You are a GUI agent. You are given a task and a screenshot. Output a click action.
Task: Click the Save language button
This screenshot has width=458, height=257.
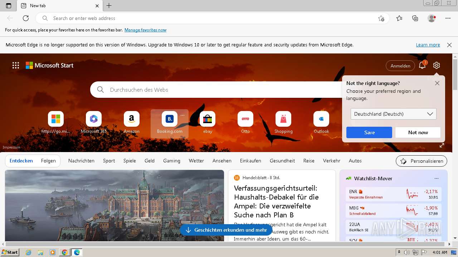point(369,132)
